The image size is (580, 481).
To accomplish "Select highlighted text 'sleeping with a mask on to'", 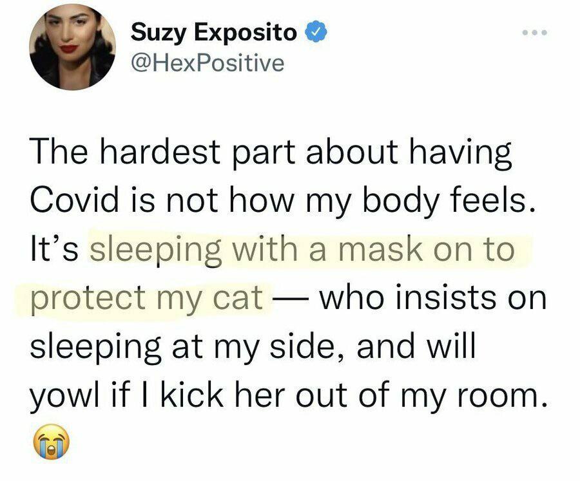I will click(303, 249).
